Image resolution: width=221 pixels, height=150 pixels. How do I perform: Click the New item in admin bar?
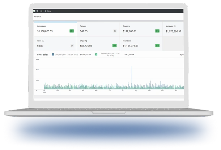[x=49, y=11]
